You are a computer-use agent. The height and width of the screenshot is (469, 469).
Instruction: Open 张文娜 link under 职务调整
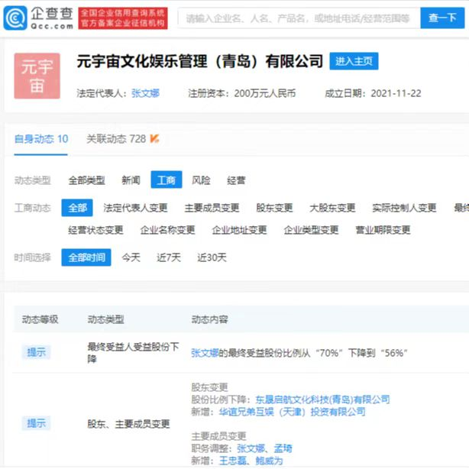pos(251,448)
